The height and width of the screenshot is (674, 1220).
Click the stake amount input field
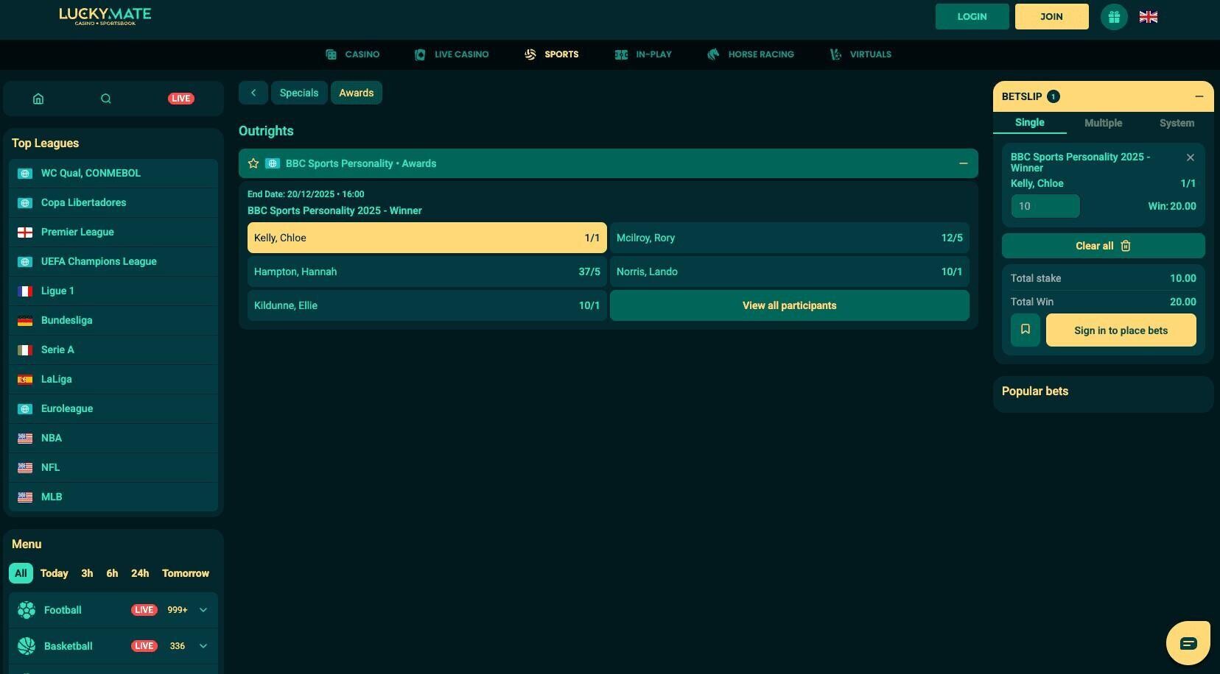pyautogui.click(x=1045, y=206)
